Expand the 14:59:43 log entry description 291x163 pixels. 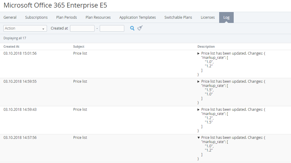198,110
